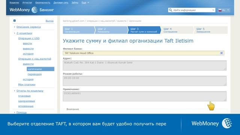The width and height of the screenshot is (240, 135).
Task: Open Операции с USD link
Action: (x=29, y=38)
